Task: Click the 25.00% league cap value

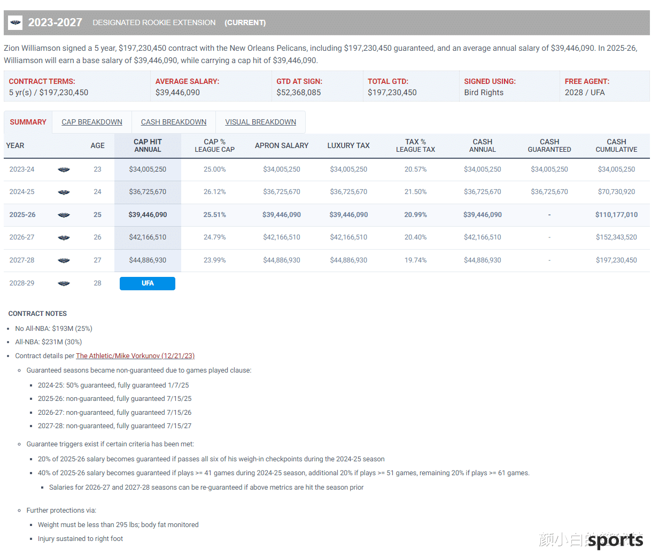Action: click(x=215, y=169)
